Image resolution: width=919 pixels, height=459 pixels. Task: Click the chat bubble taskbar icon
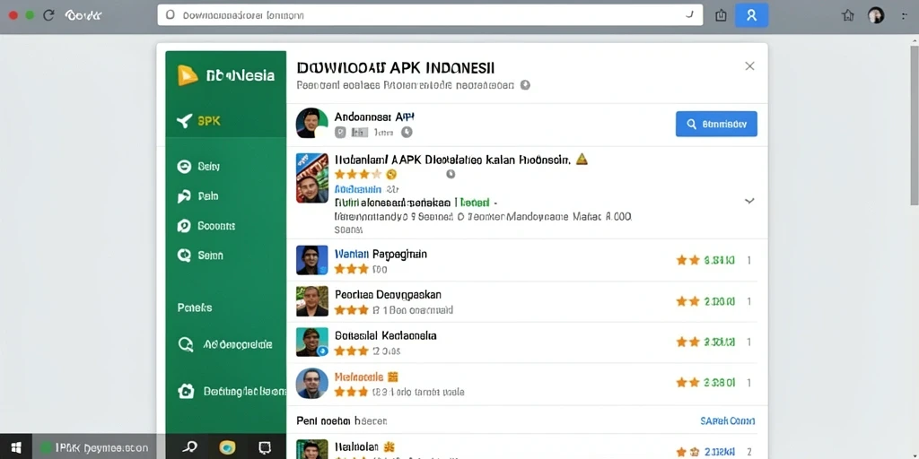(265, 448)
